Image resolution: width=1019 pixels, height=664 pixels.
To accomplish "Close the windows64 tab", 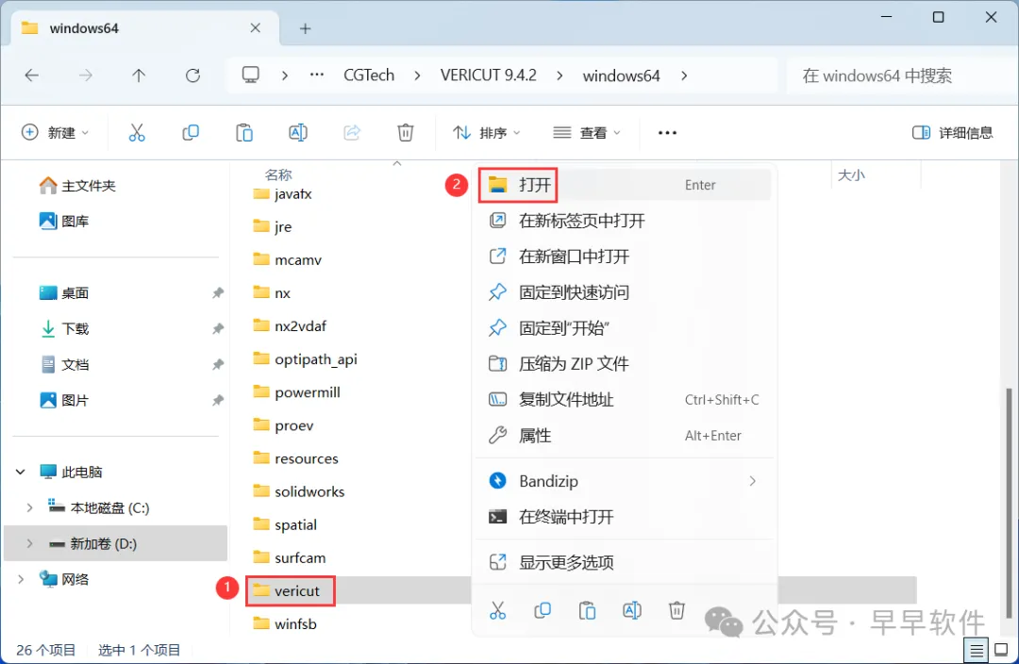I will (256, 28).
